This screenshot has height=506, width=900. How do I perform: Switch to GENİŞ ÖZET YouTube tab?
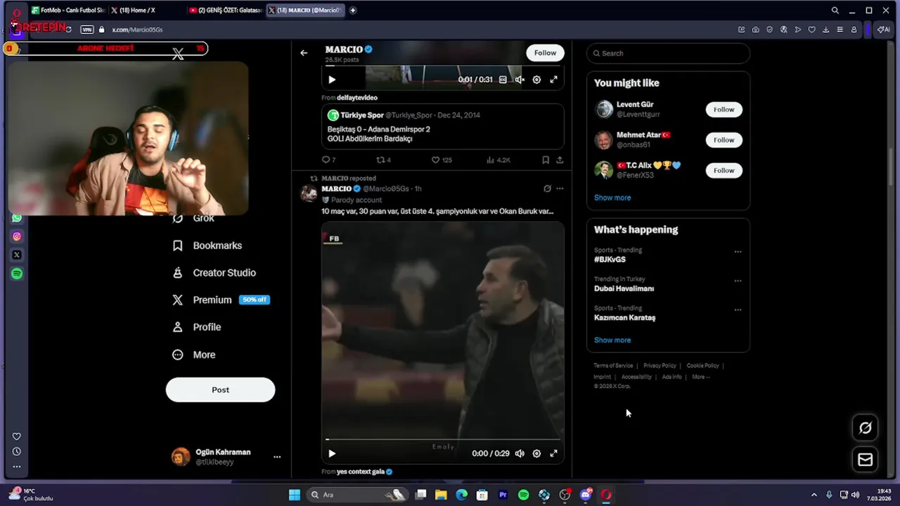(225, 11)
